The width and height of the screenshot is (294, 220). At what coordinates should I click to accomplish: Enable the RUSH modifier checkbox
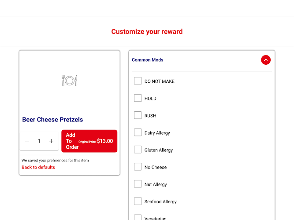pos(138,115)
